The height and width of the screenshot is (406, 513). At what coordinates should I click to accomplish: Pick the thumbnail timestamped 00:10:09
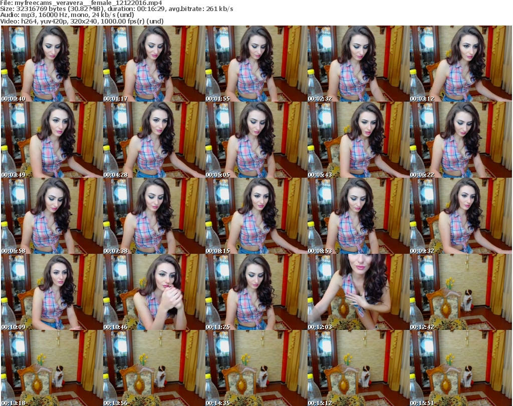tap(52, 292)
